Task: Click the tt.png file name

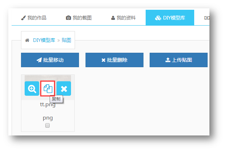Action: coord(48,104)
